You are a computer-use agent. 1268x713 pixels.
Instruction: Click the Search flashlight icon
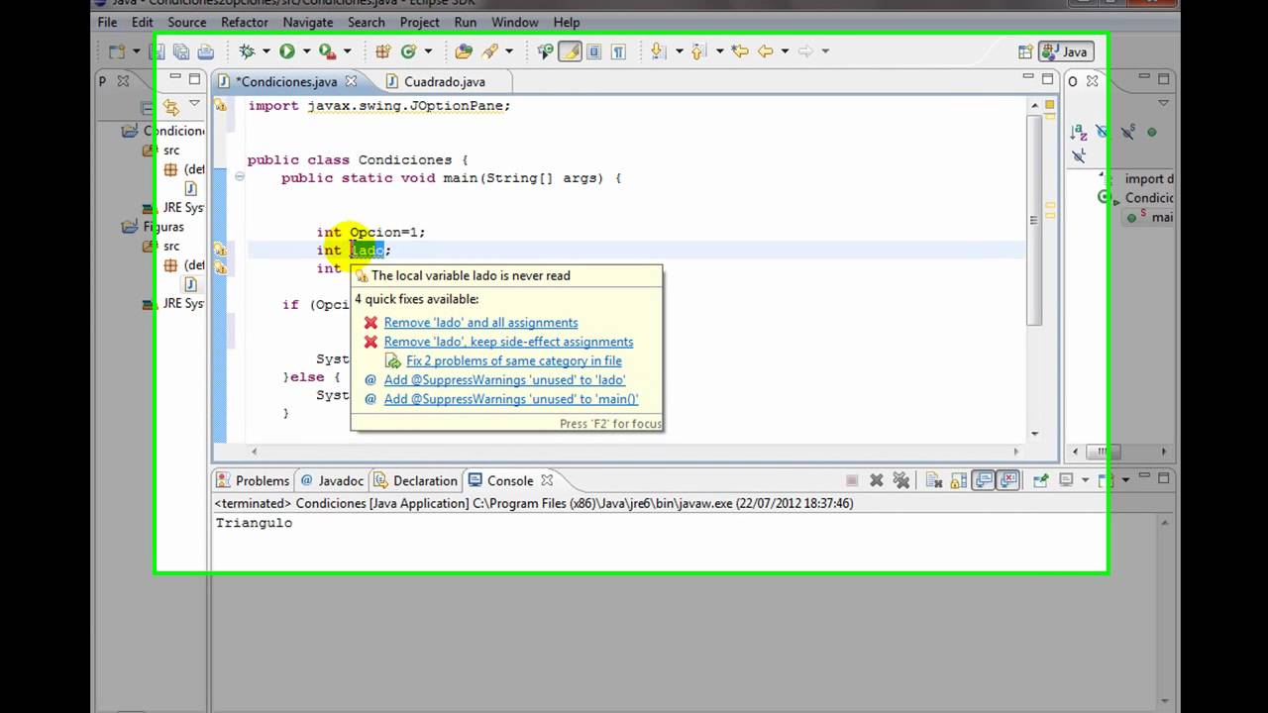(488, 51)
